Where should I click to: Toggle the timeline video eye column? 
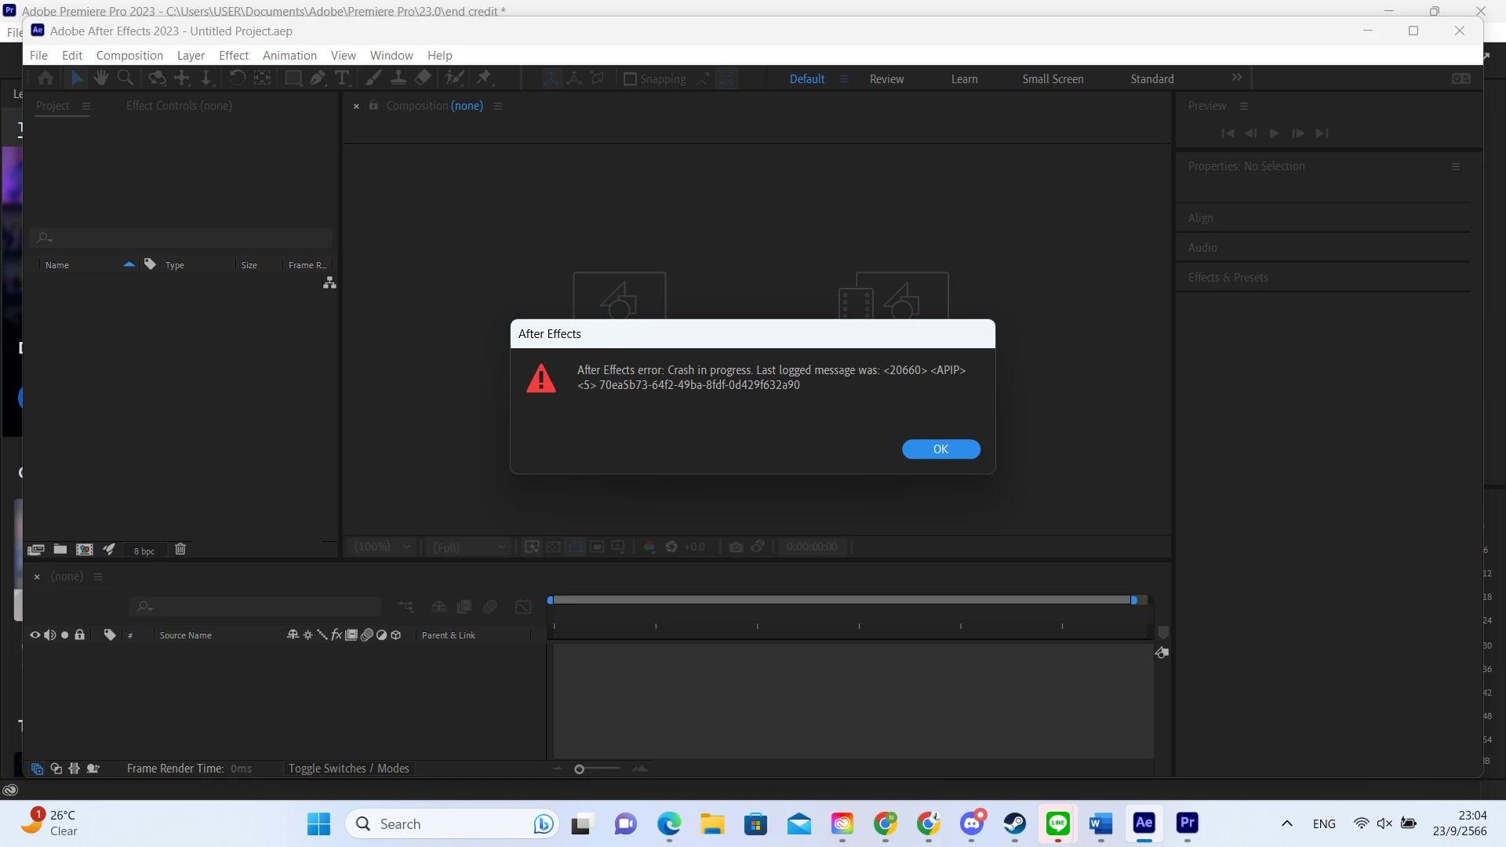pos(35,635)
